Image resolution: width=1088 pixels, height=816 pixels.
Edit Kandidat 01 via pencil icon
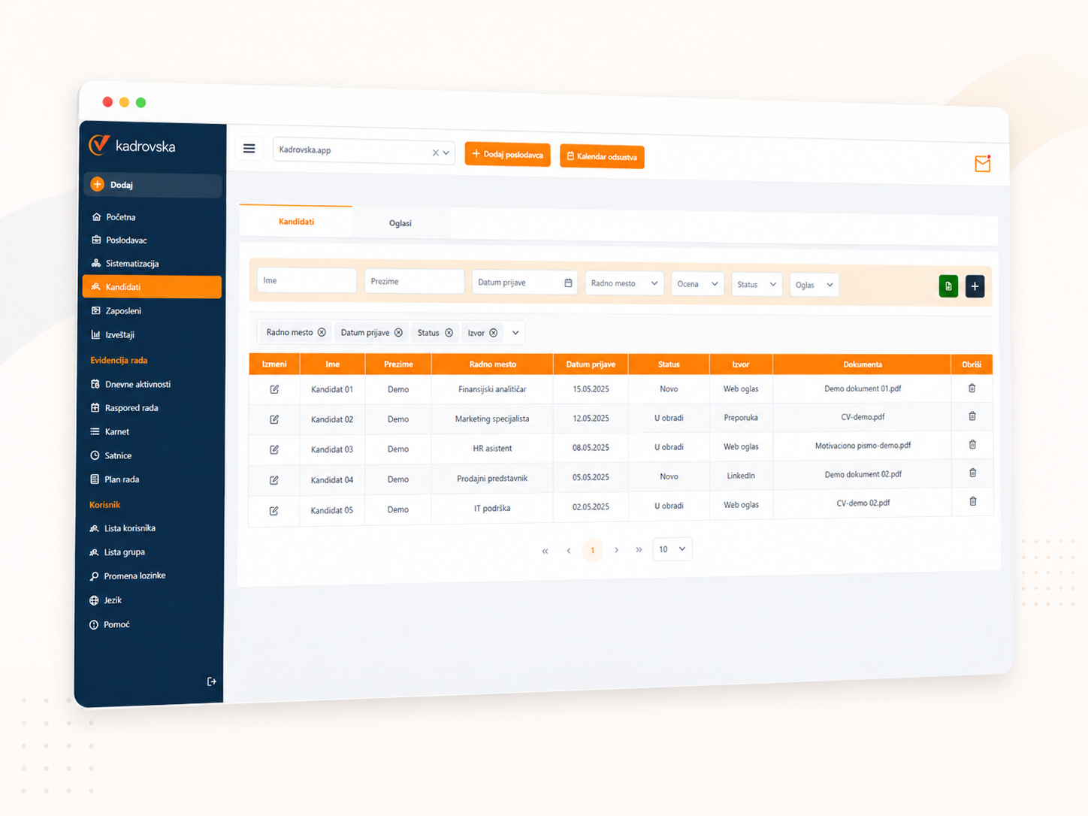pyautogui.click(x=274, y=389)
